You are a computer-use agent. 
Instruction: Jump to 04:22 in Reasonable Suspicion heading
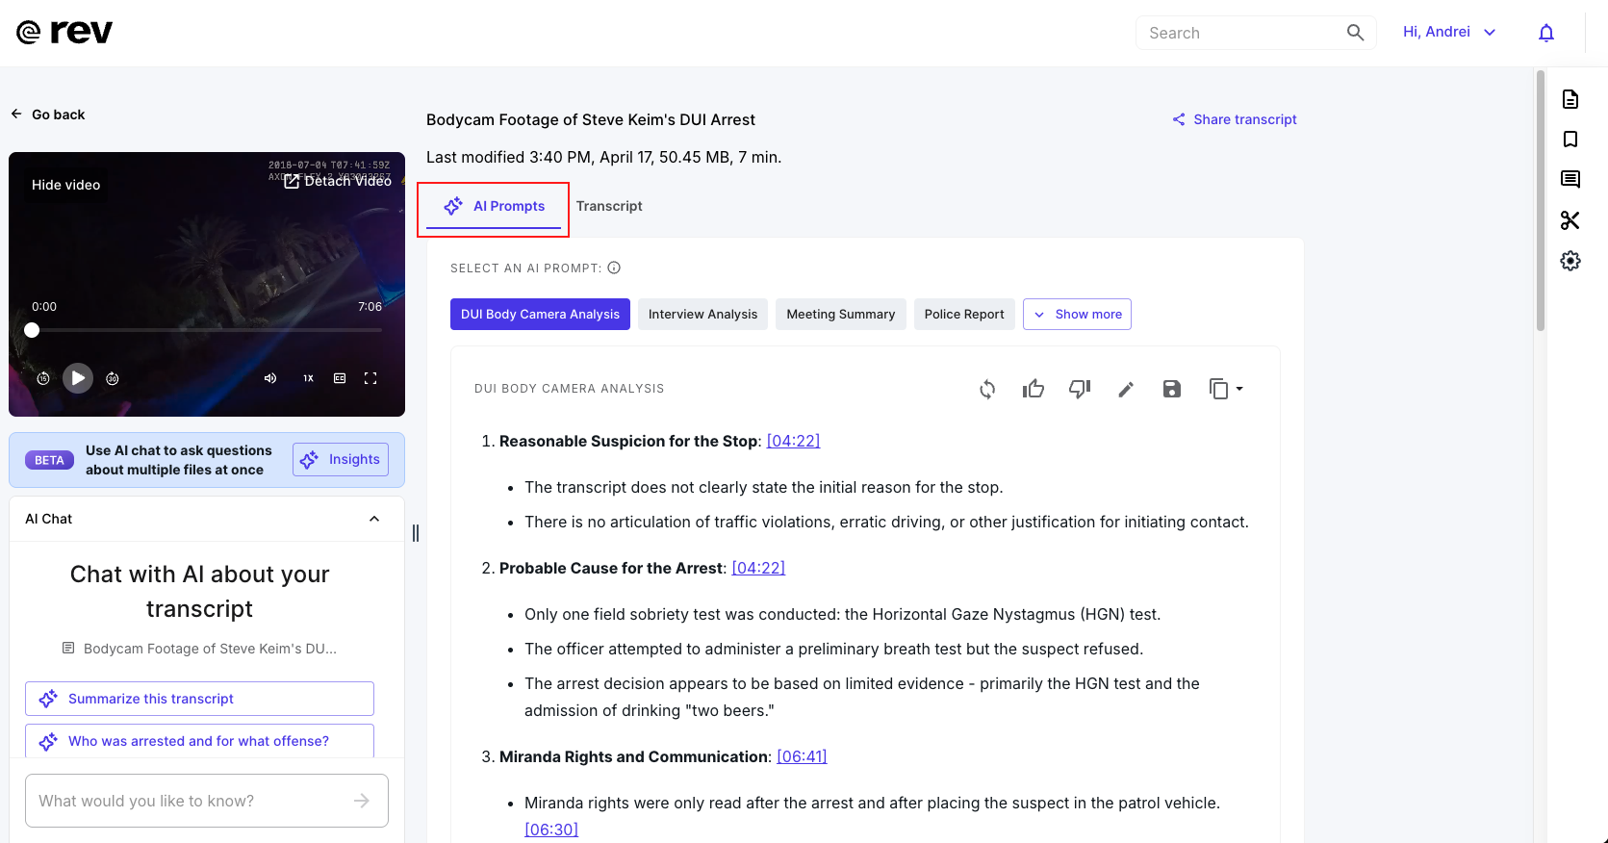pos(793,441)
